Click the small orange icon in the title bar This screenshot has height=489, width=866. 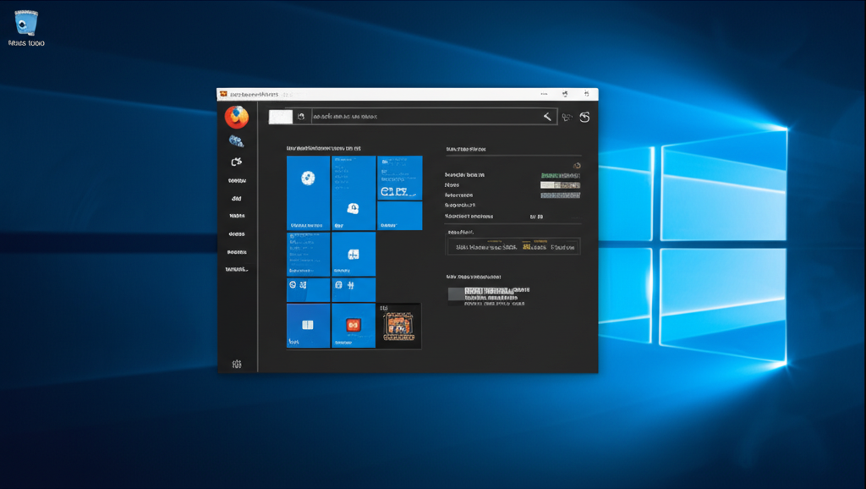(x=223, y=94)
